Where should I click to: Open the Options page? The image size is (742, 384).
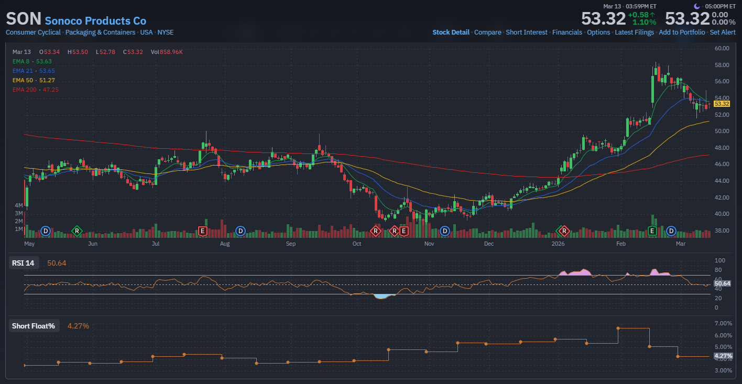598,32
